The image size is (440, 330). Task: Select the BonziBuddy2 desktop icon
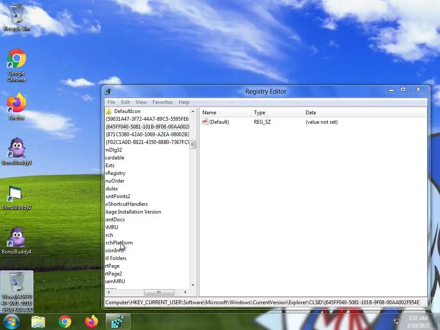(17, 197)
